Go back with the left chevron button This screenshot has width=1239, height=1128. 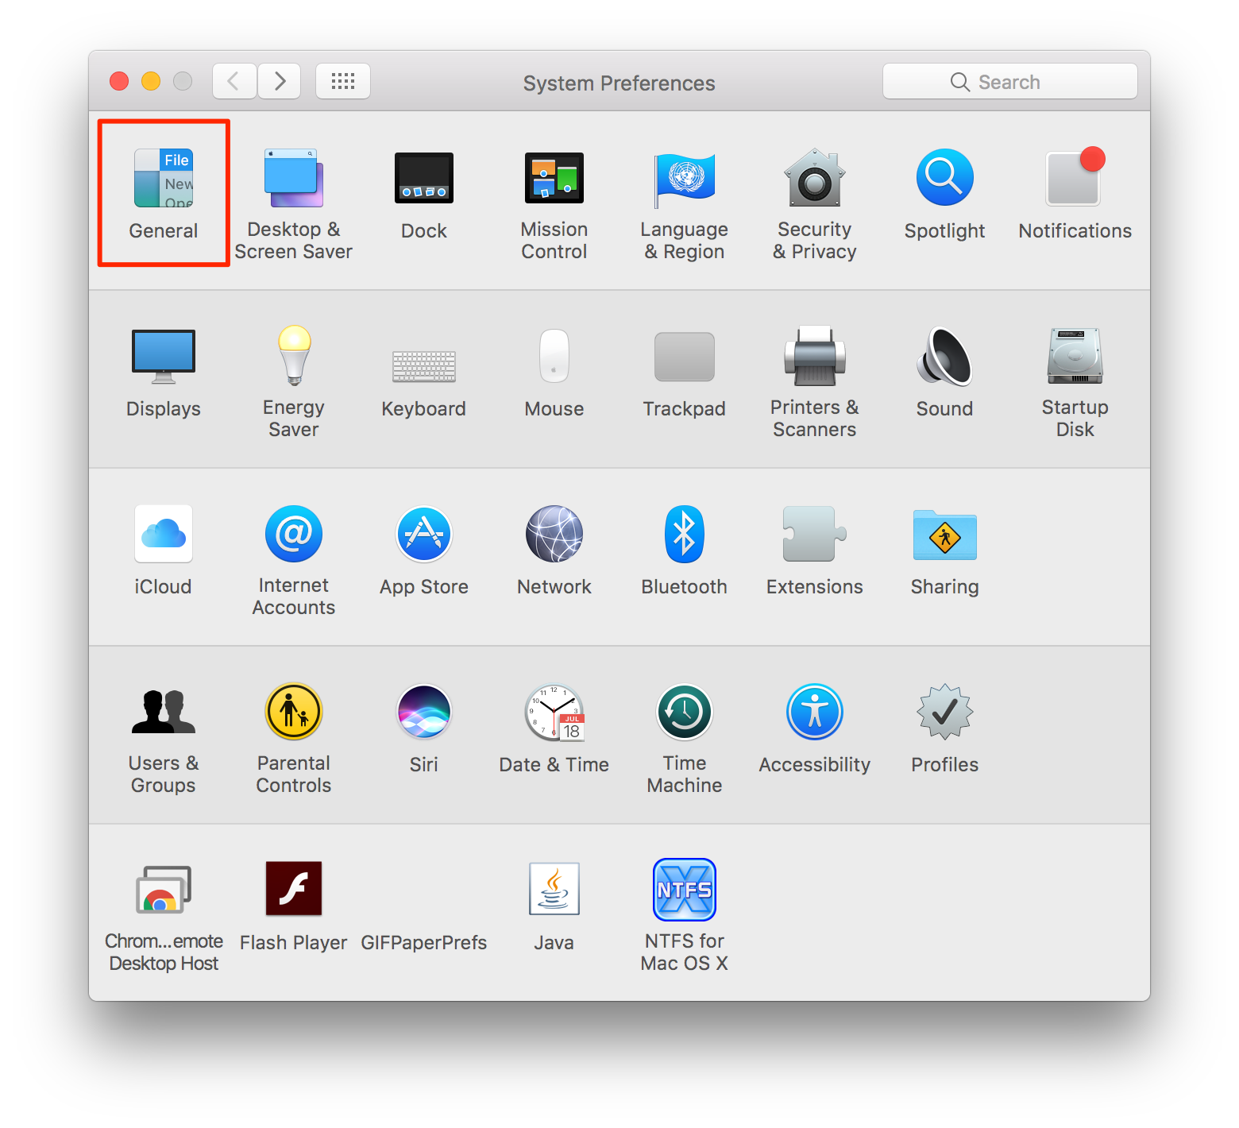[234, 81]
